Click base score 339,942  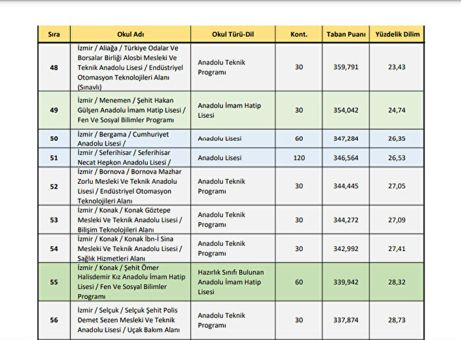(346, 282)
